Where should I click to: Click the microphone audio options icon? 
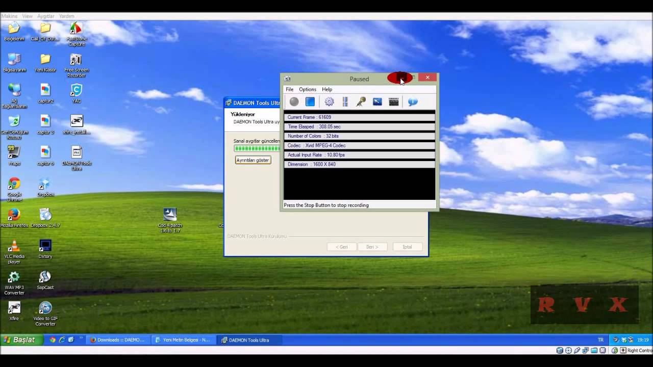[x=361, y=102]
